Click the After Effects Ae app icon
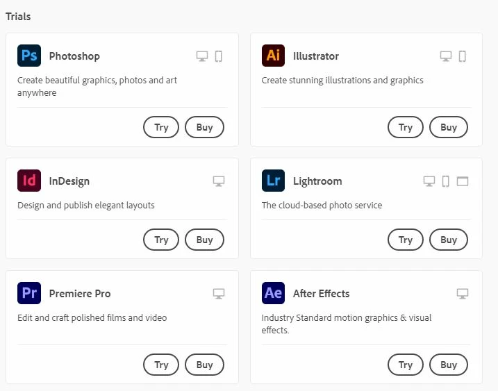 [273, 293]
